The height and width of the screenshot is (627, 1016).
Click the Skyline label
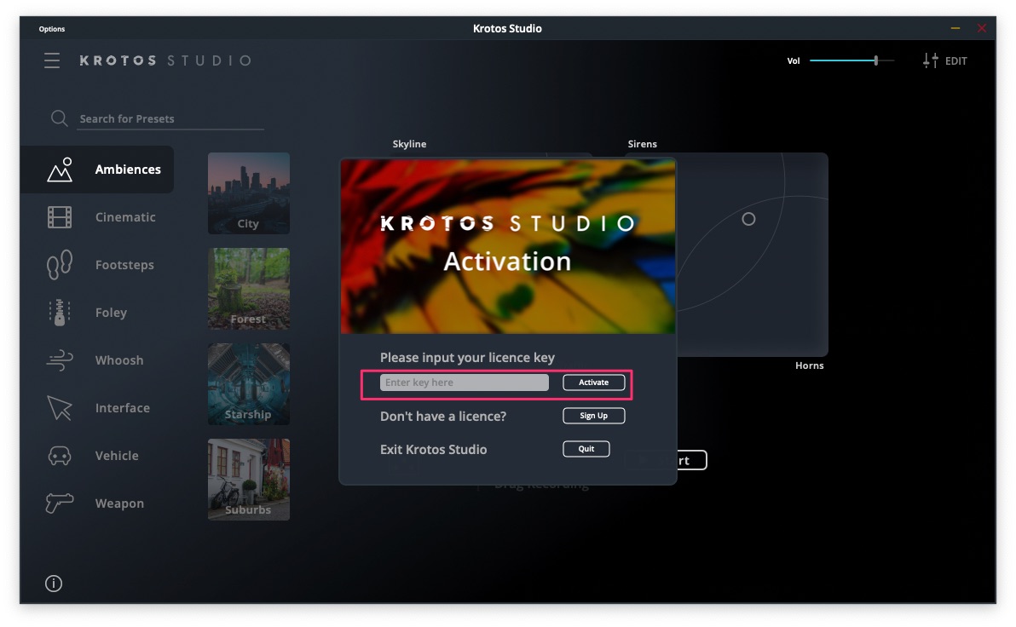tap(409, 144)
